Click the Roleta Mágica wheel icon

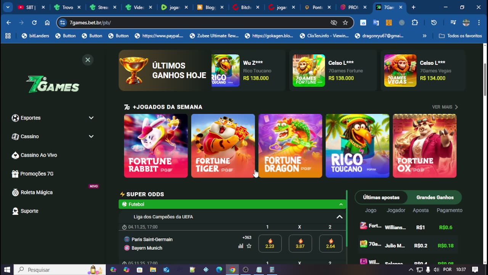[x=15, y=192]
